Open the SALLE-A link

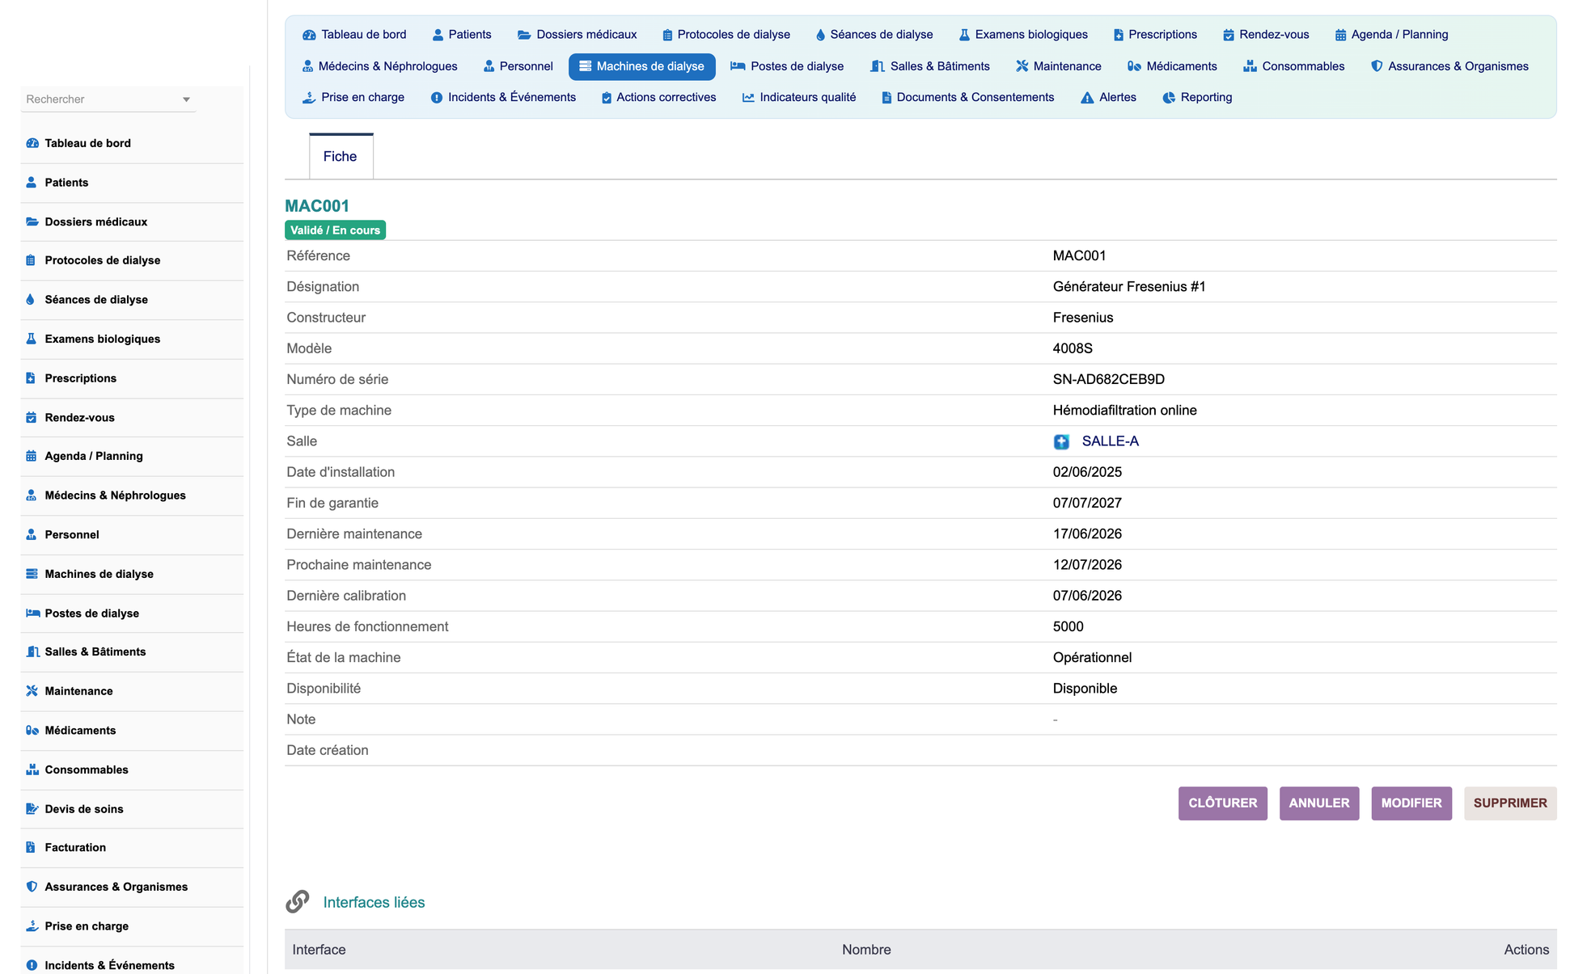click(x=1110, y=441)
